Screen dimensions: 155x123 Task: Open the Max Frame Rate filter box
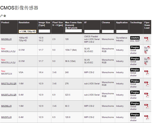tap(74, 31)
